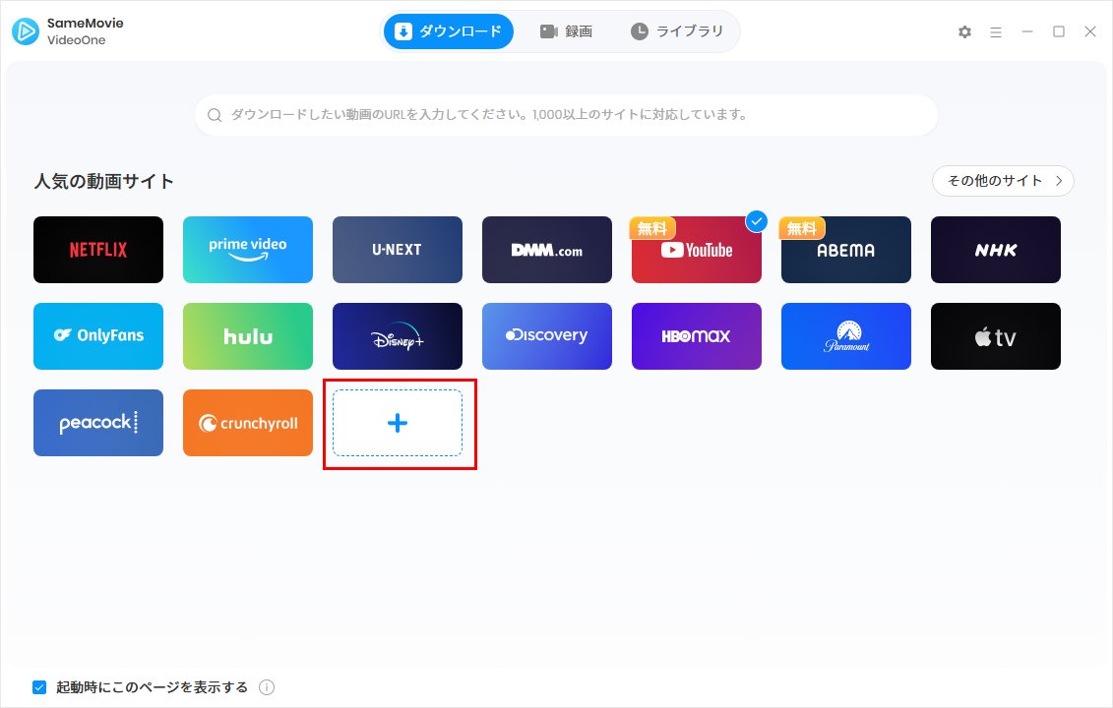Click the 無料 badge on ABEMA
1113x708 pixels.
(801, 228)
